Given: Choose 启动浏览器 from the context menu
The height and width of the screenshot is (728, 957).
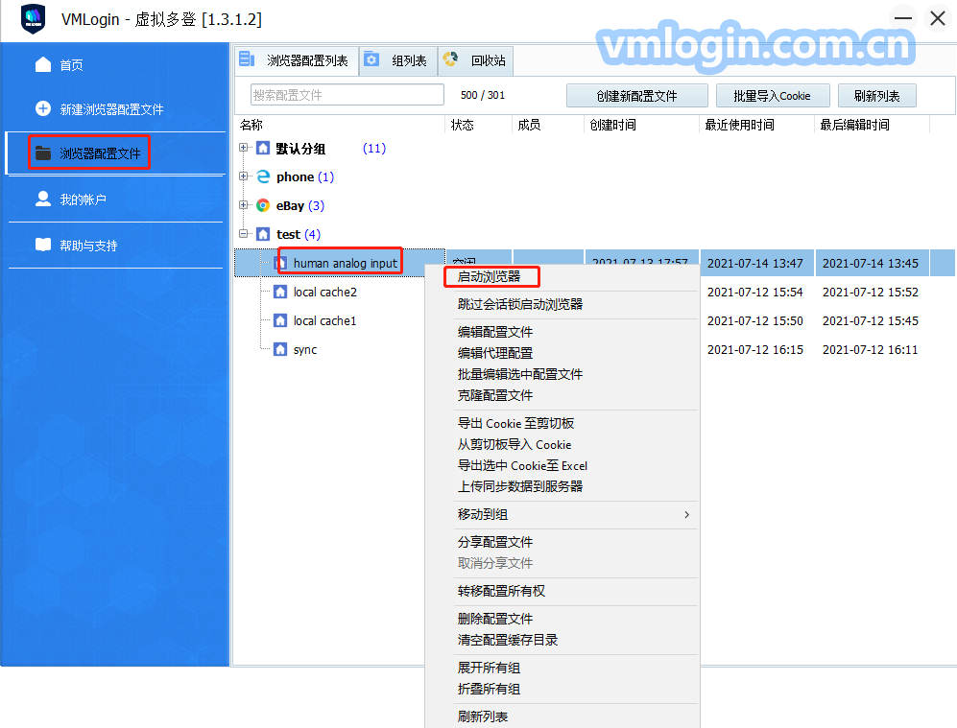Looking at the screenshot, I should point(490,276).
